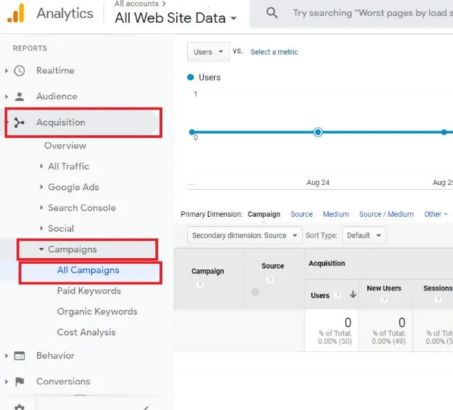
Task: Click the Campaign column help icon
Action: click(200, 285)
